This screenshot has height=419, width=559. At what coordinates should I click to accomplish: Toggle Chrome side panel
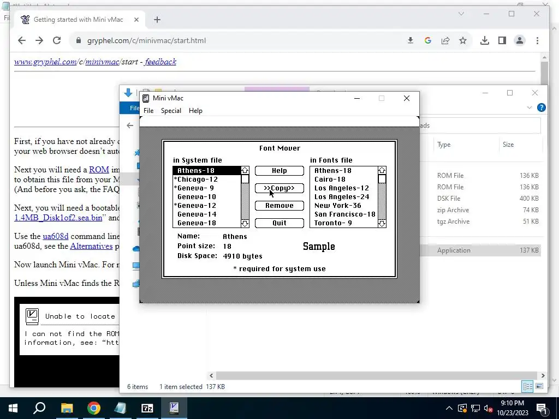pos(502,40)
